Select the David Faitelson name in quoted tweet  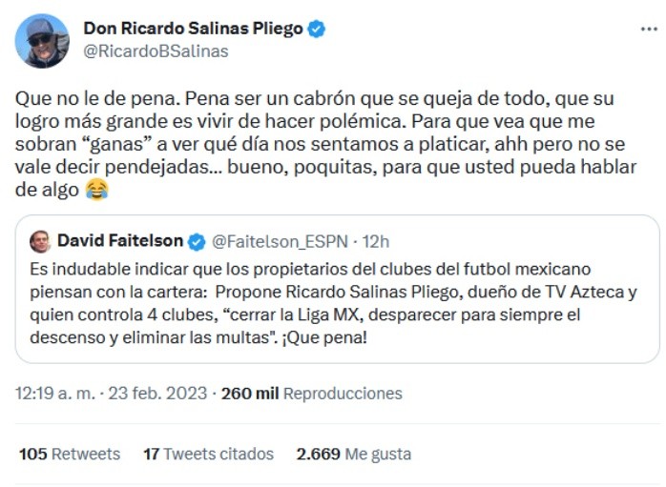tap(121, 241)
